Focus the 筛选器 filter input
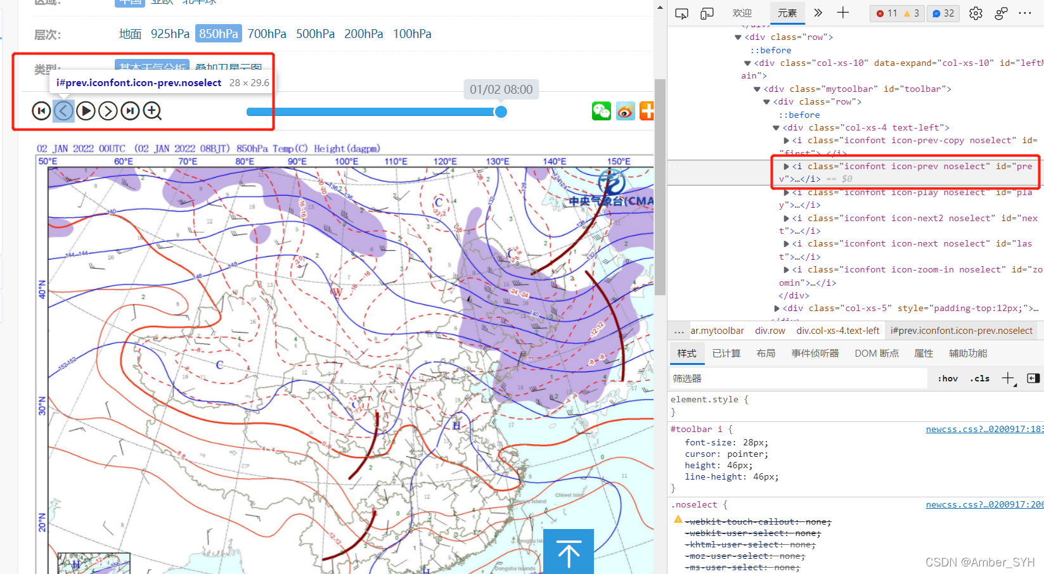The image size is (1044, 574). click(x=799, y=378)
